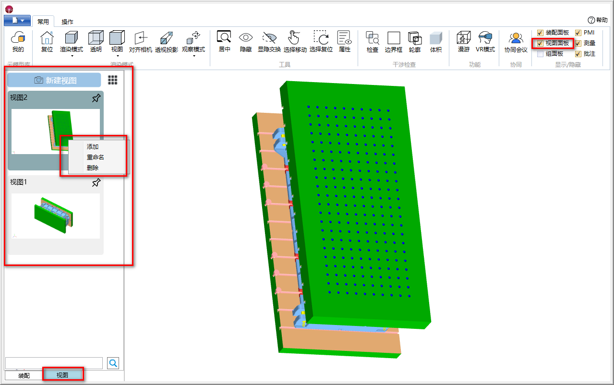Viewport: 614px width, 385px height.
Task: Click the 新建视图 button
Action: pyautogui.click(x=54, y=80)
